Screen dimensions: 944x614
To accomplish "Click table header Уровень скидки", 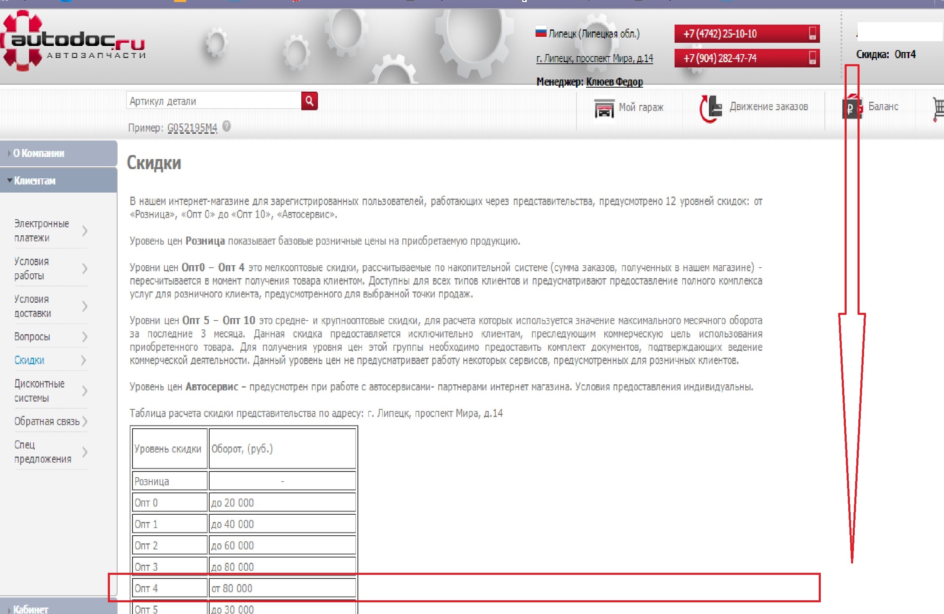I will (x=170, y=448).
